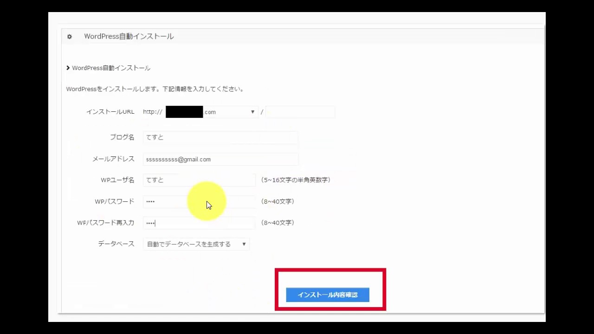Click the メールアドレス label
Viewport: 594px width, 334px height.
pyautogui.click(x=113, y=159)
